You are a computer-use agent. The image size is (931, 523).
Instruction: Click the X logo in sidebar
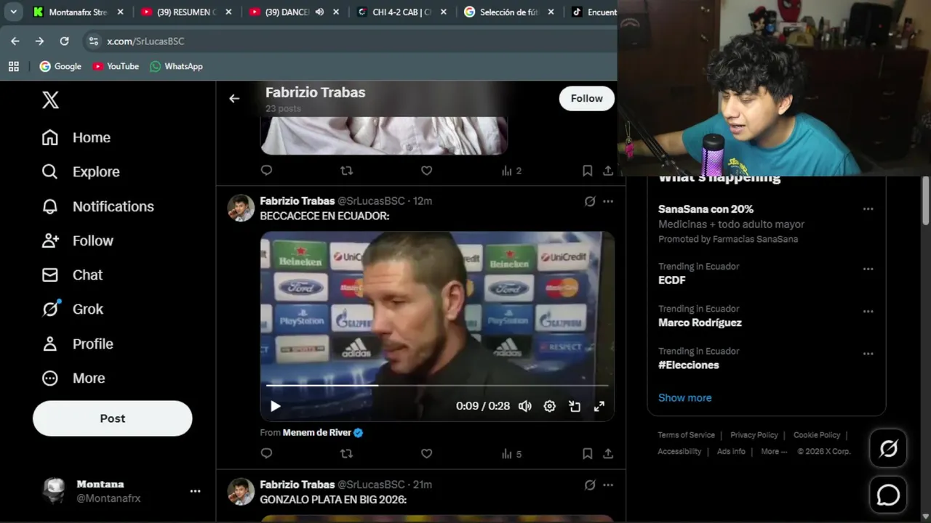[x=50, y=100]
